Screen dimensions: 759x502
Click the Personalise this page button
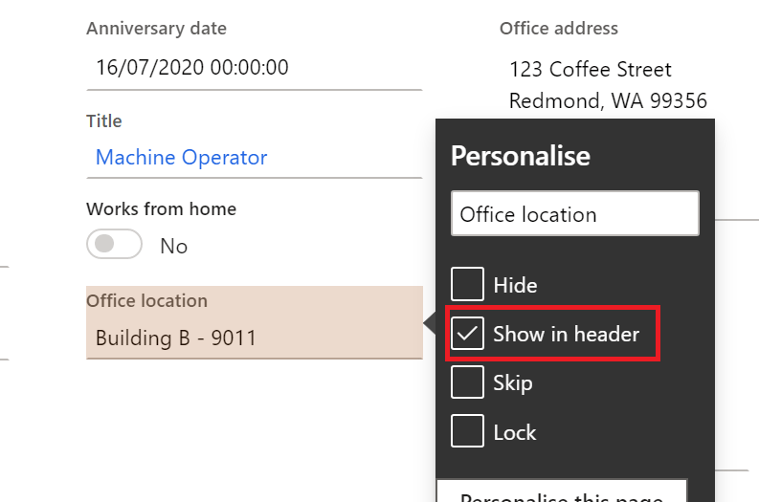[x=562, y=492]
